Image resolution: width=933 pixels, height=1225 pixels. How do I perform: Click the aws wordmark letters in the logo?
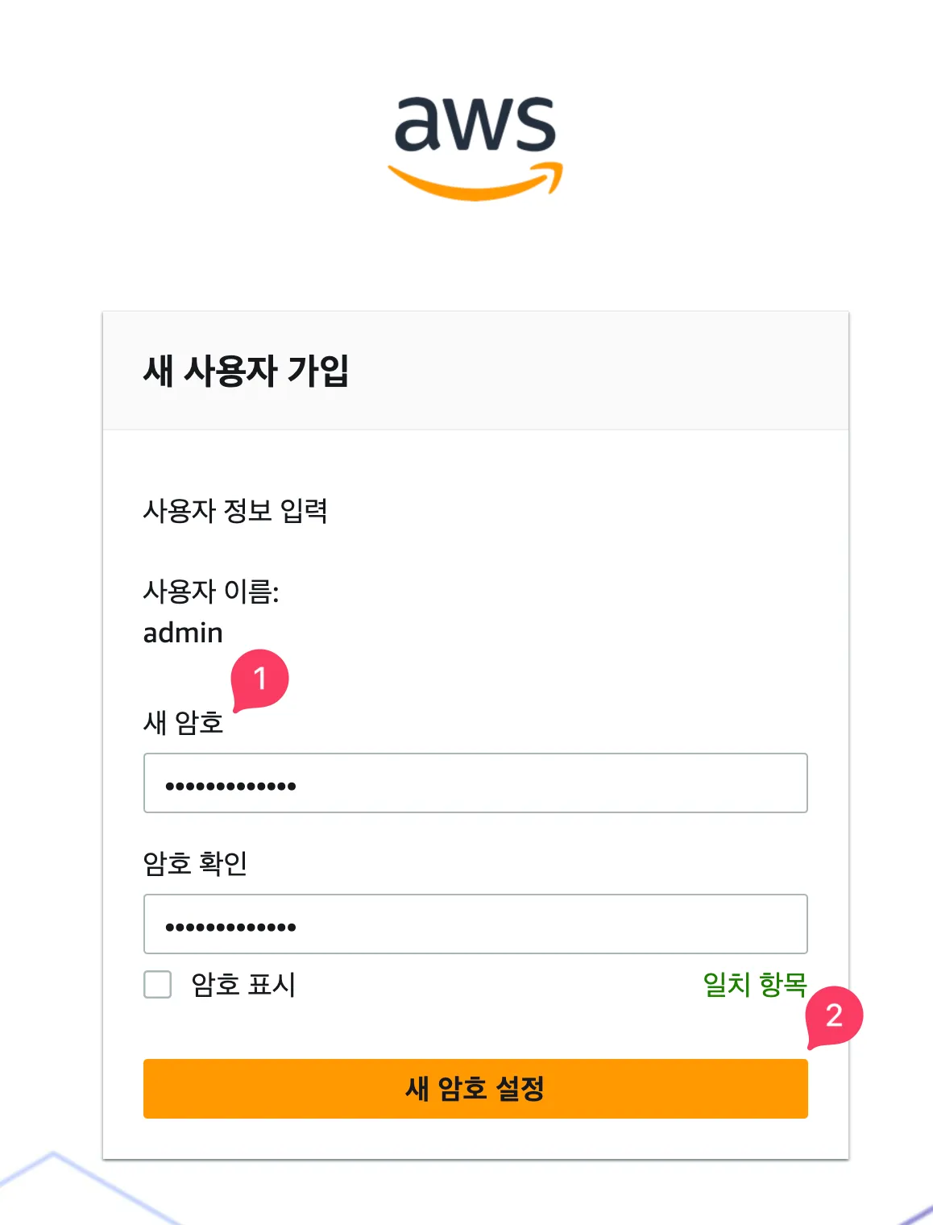(x=475, y=125)
